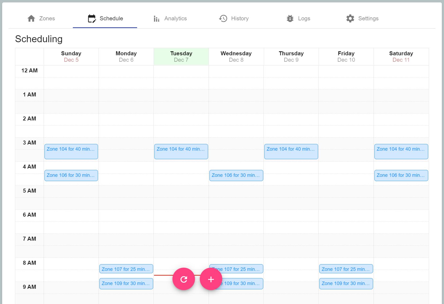Open the Logs tab
Viewport: 444px width, 304px height.
click(x=298, y=18)
